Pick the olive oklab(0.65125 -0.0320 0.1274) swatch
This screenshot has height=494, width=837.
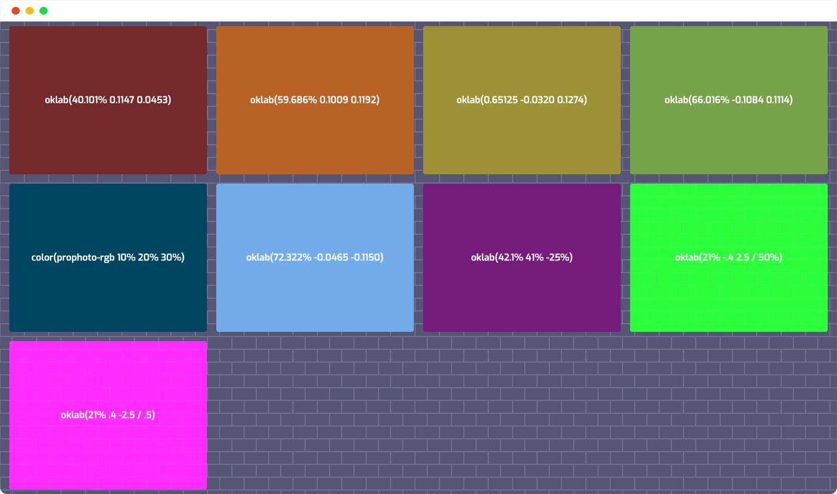522,100
